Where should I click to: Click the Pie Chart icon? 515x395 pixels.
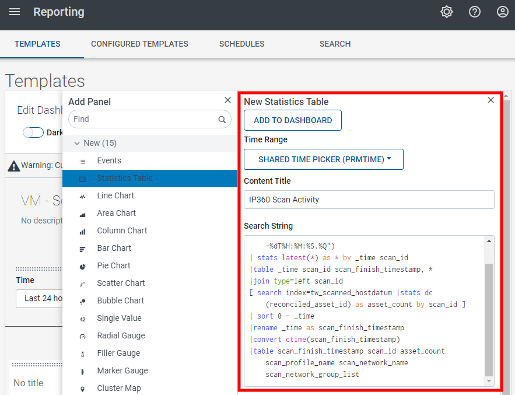82,267
